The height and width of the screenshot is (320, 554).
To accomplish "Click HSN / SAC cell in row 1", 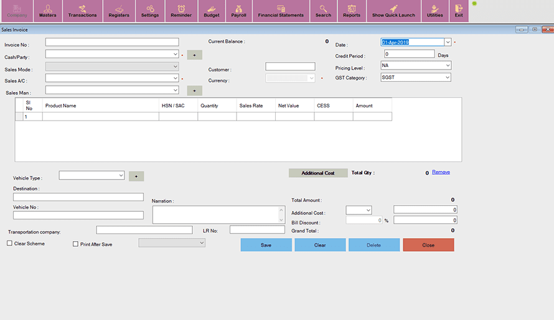I will [x=179, y=116].
